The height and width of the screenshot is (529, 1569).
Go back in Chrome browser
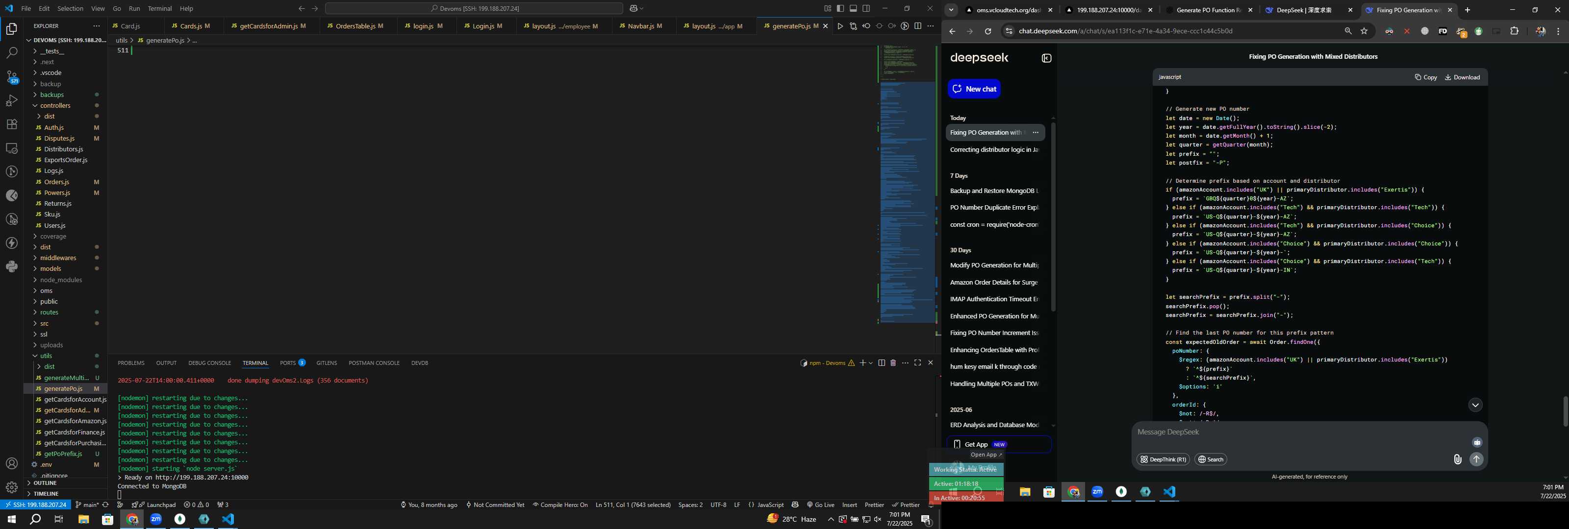pos(952,31)
